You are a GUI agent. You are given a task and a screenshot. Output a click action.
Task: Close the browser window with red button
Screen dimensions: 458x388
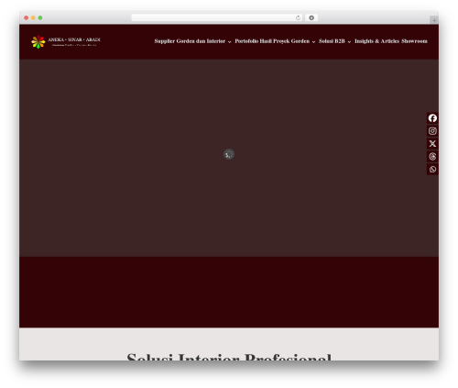(x=27, y=17)
